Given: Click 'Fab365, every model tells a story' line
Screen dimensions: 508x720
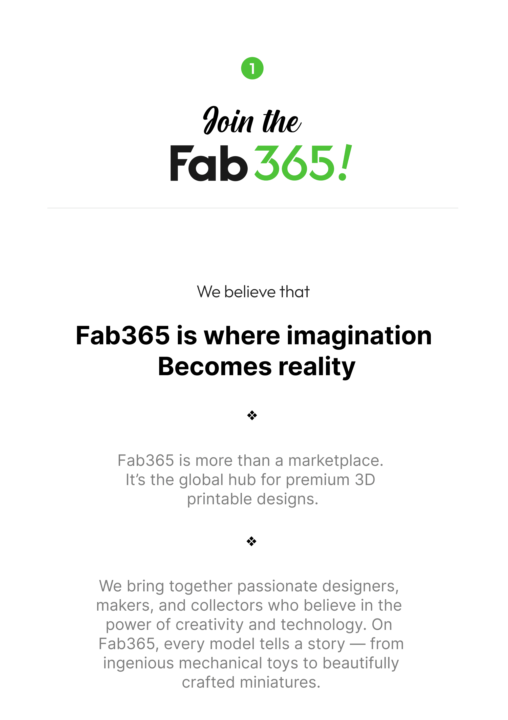Looking at the screenshot, I should click(251, 644).
